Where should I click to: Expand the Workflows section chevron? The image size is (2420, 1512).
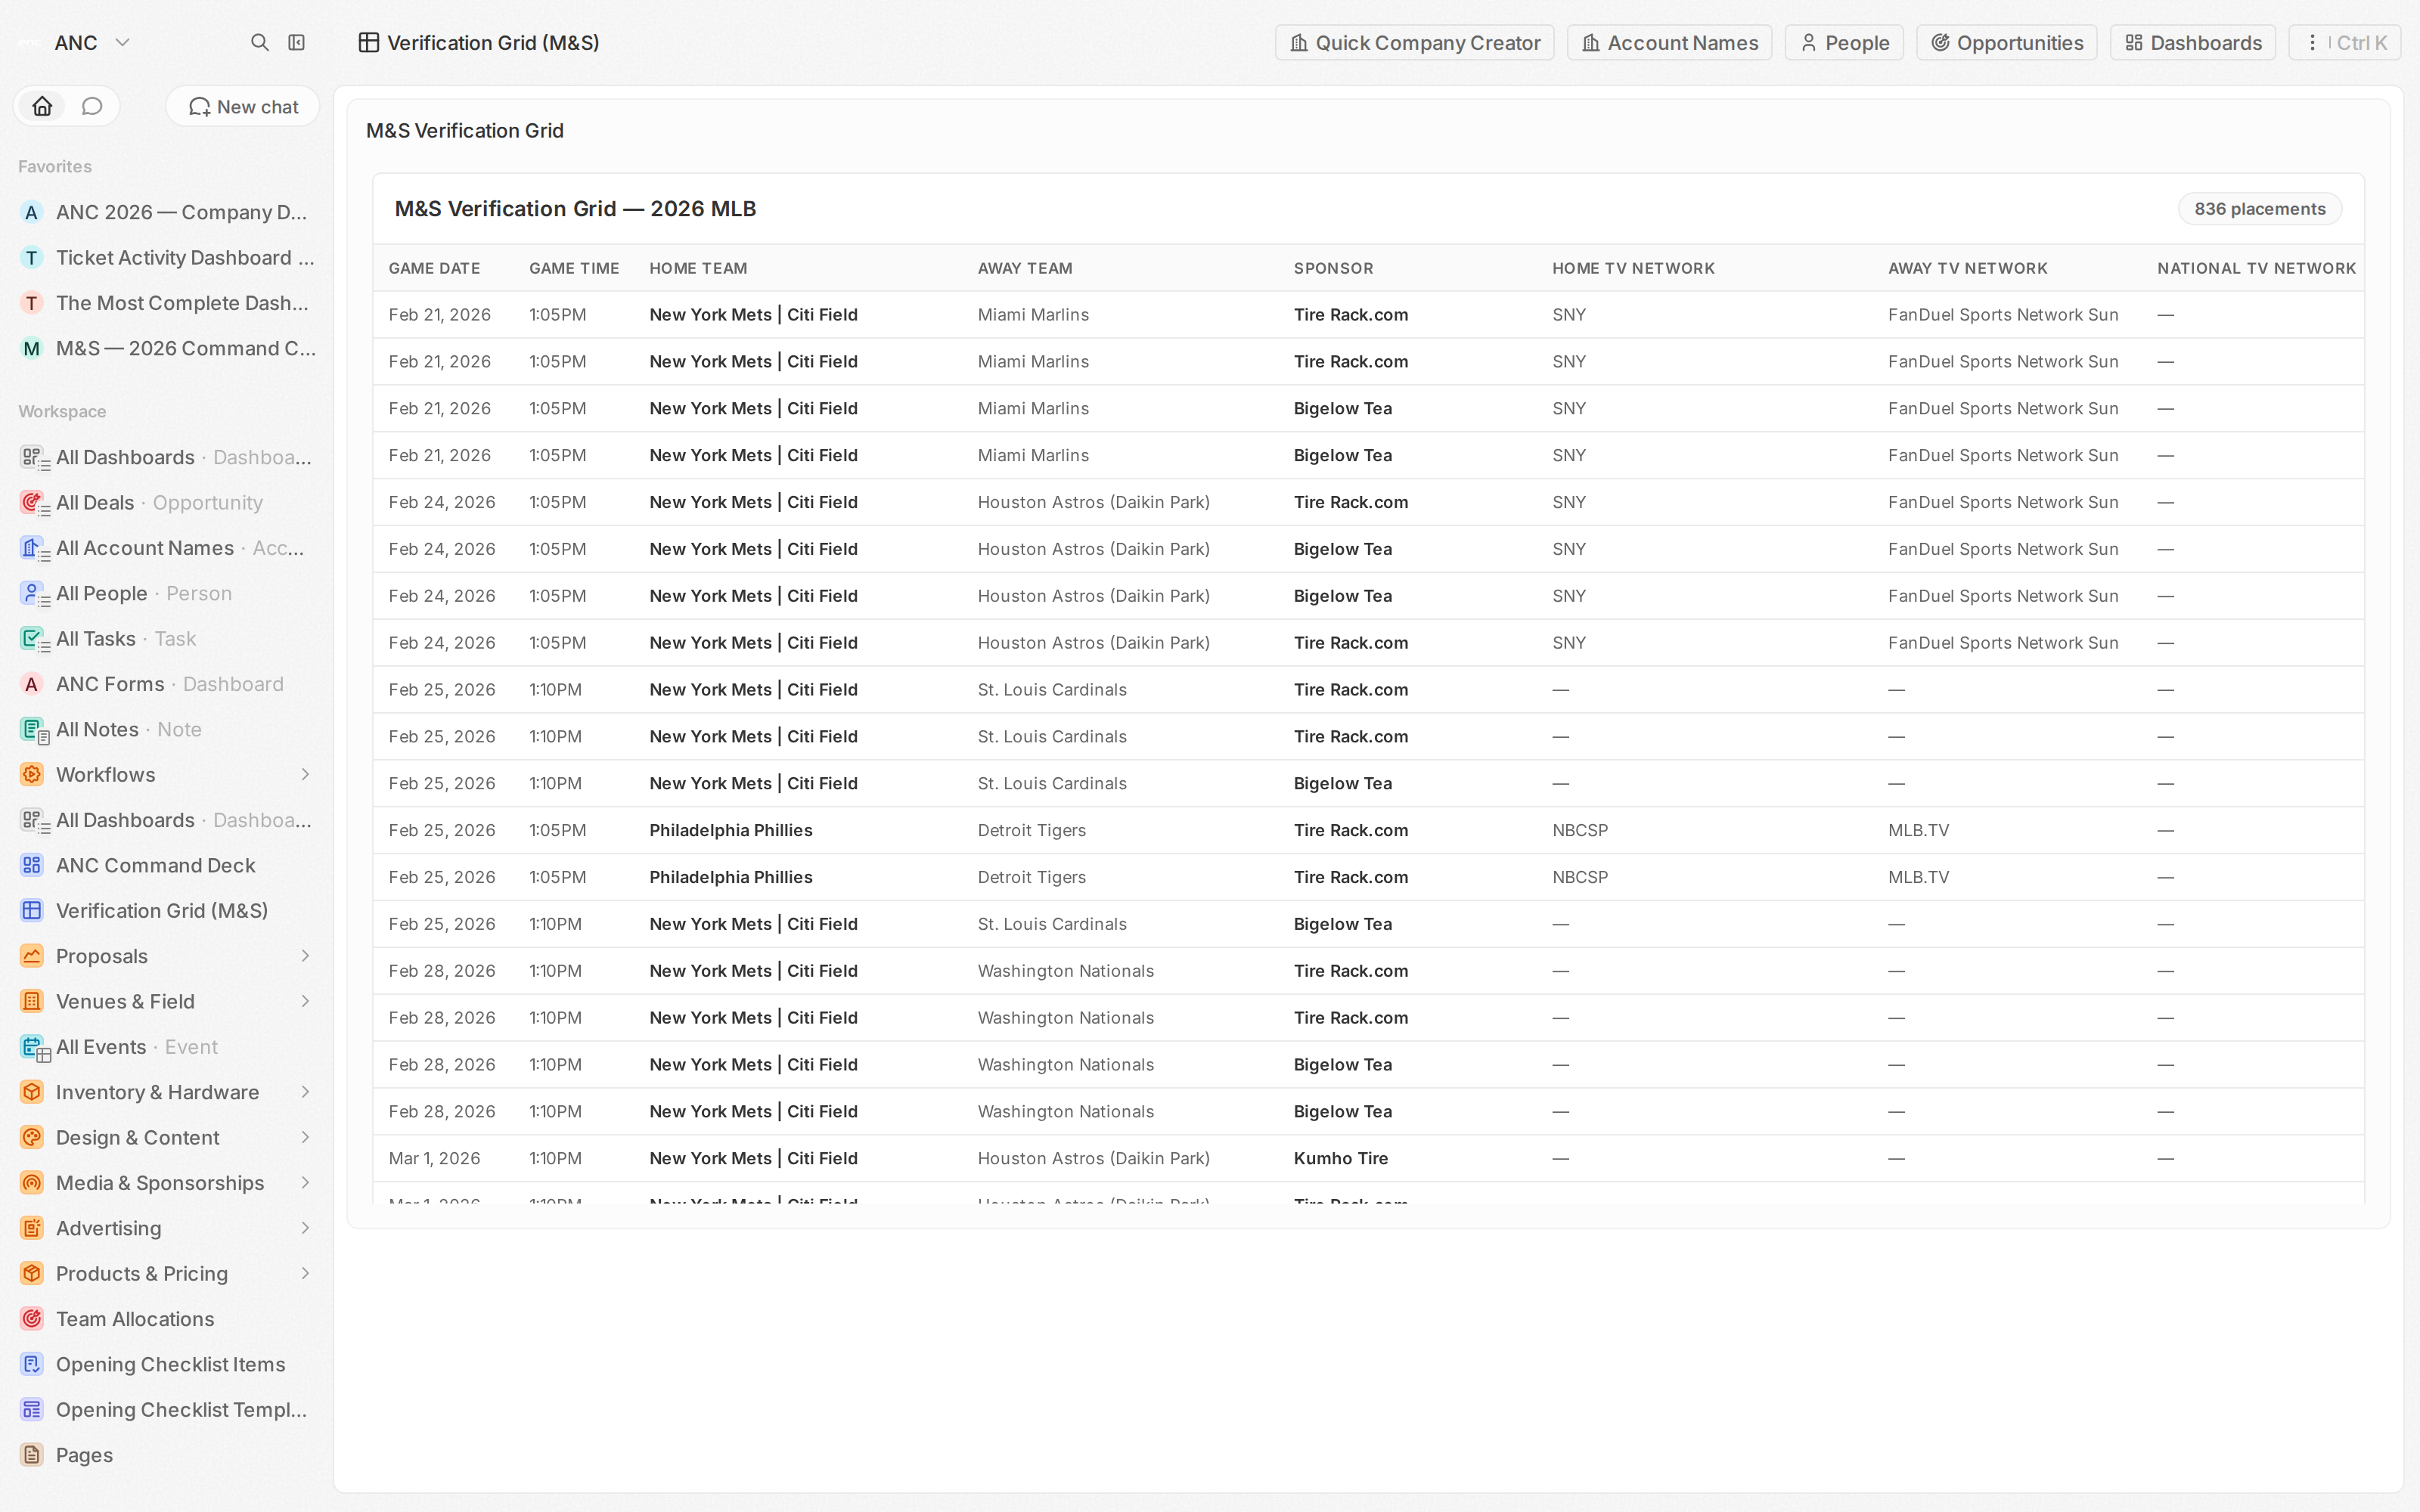(306, 775)
